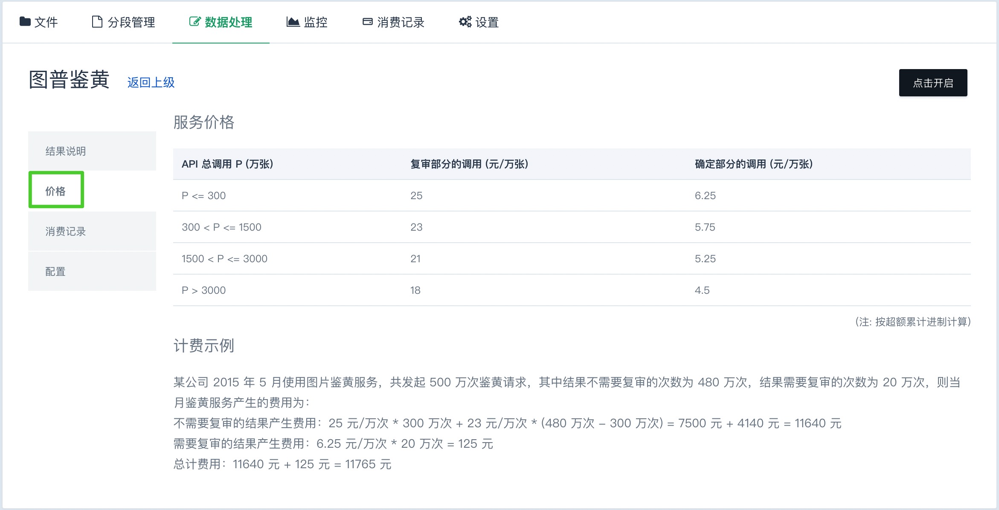Select 结果说明 in the sidebar
Screen dimensions: 999x510
pyautogui.click(x=92, y=151)
